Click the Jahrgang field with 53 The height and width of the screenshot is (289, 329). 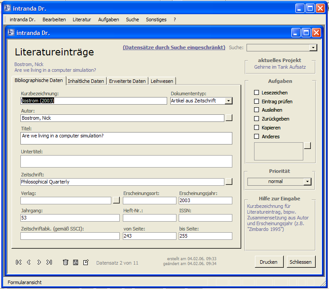[70, 218]
